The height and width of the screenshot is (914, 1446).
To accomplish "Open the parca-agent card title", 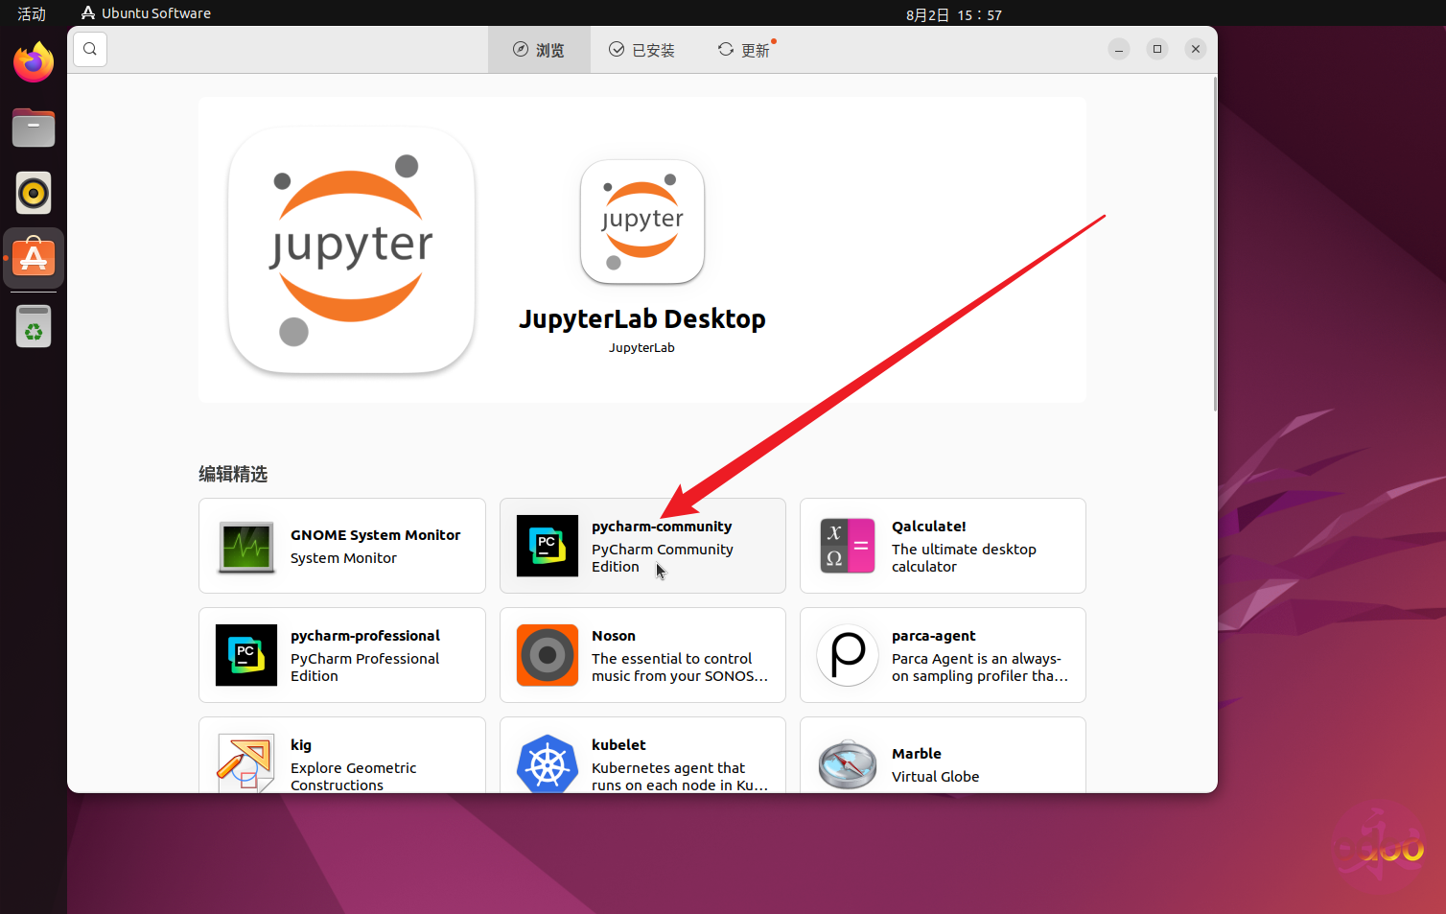I will point(933,636).
